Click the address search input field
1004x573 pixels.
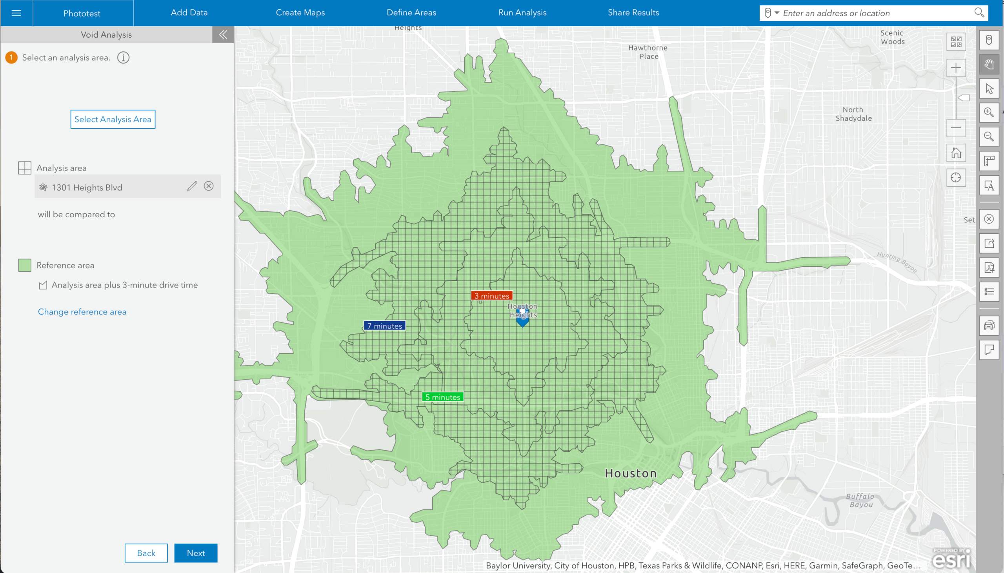pos(876,13)
